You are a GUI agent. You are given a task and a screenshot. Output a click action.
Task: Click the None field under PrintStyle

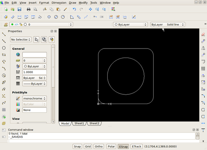click(x=34, y=110)
